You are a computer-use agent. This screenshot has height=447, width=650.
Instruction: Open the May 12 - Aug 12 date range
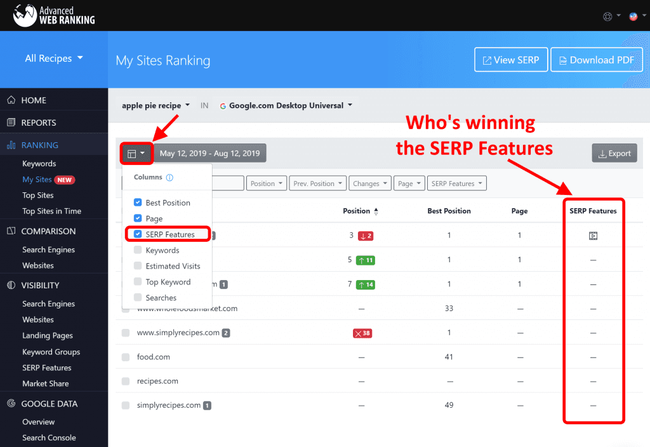pyautogui.click(x=209, y=154)
